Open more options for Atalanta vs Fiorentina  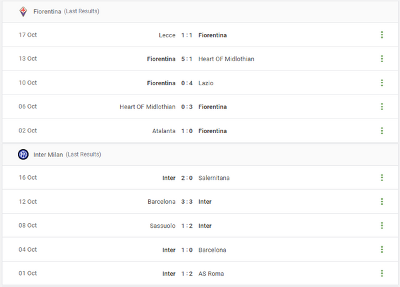(382, 131)
